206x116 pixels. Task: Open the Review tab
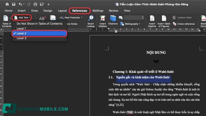point(114,11)
